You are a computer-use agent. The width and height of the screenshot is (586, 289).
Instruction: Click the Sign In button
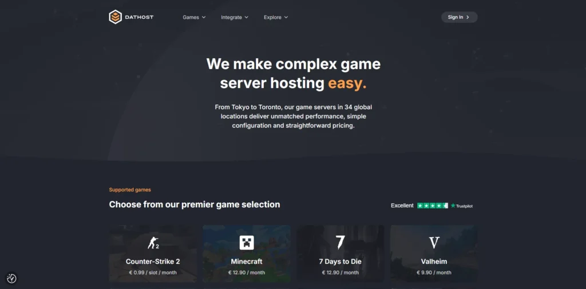pos(460,17)
